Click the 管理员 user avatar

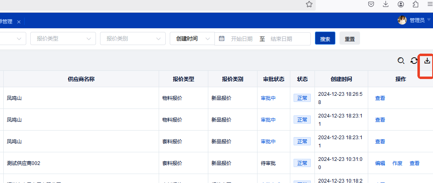402,20
